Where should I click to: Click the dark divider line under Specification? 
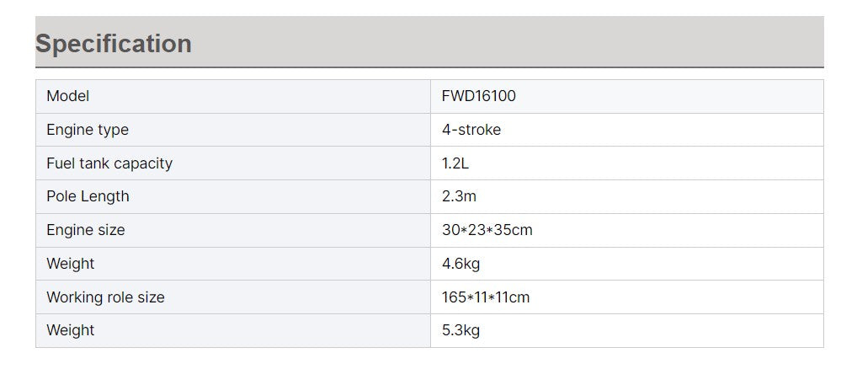[x=429, y=67]
